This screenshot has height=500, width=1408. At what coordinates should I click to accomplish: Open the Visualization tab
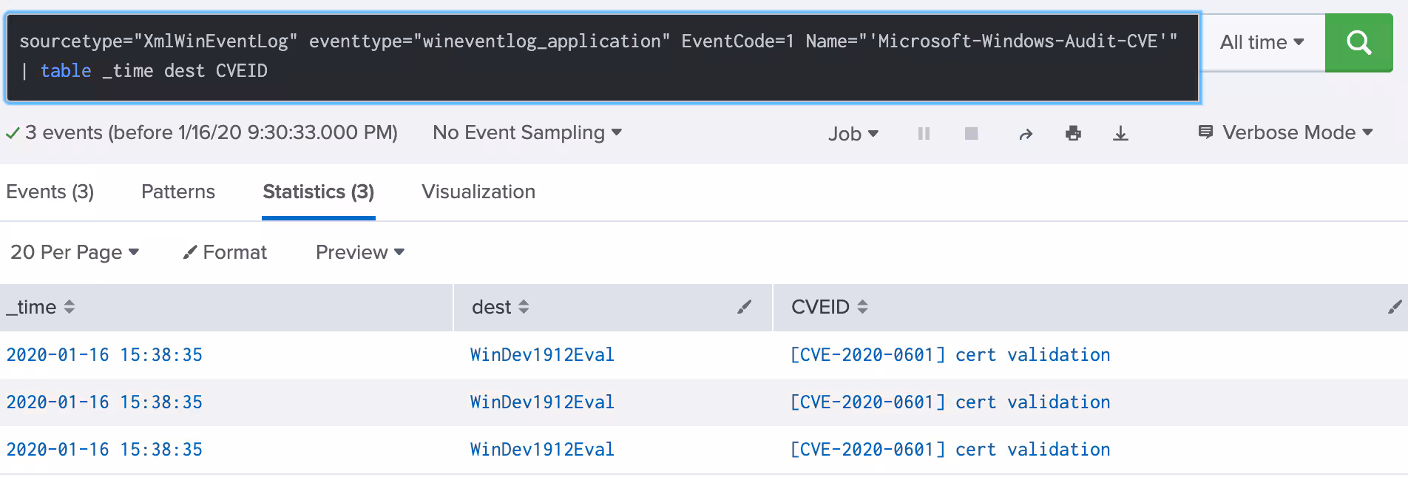(478, 192)
